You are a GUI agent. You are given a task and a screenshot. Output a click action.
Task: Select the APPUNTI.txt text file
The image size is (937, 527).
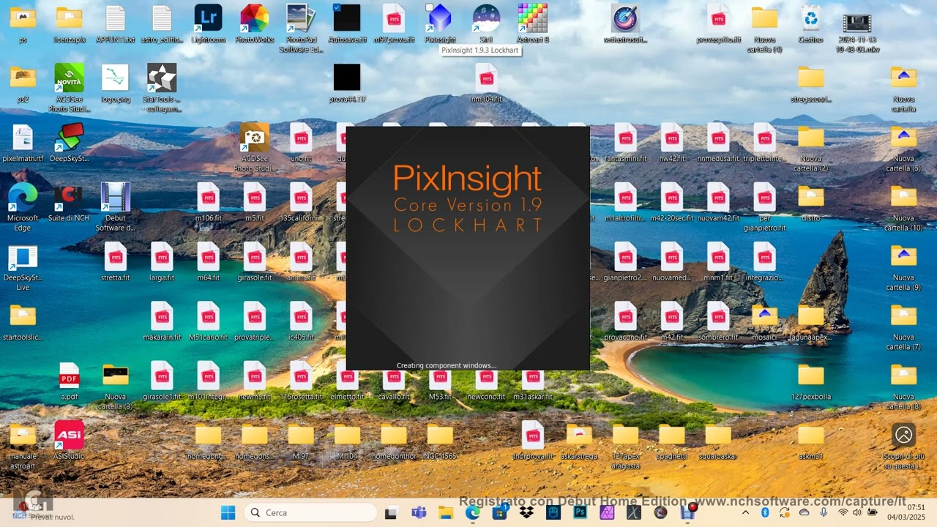(115, 18)
